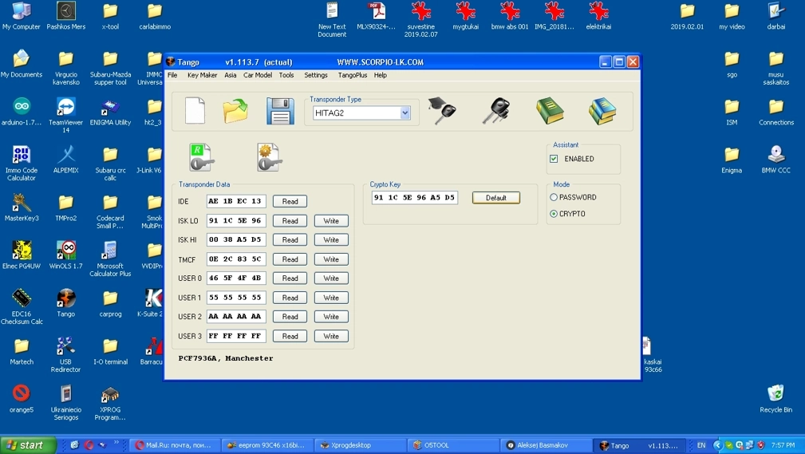Open EDC16 Checksum Calc icon
This screenshot has width=805, height=454.
point(21,306)
